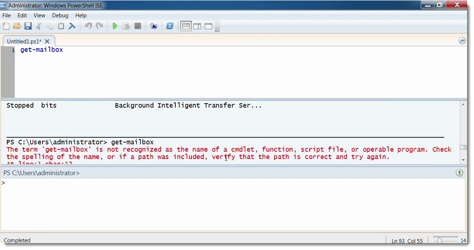474x250 pixels.
Task: Open the Debug menu
Action: (x=60, y=16)
